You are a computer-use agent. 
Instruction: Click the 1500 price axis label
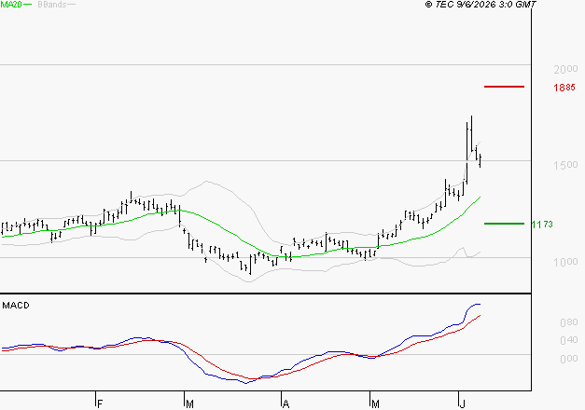point(565,165)
